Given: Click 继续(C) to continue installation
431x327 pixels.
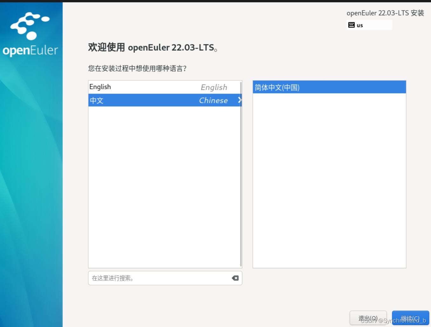Looking at the screenshot, I should click(x=410, y=318).
